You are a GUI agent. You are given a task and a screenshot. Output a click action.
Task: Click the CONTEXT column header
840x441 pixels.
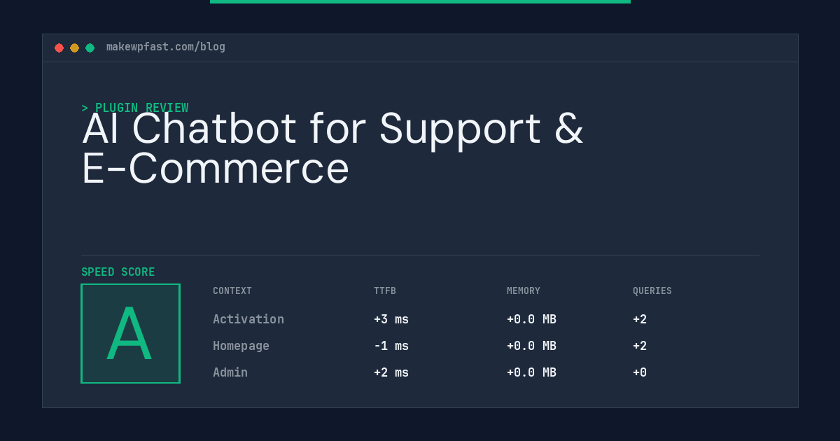232,290
